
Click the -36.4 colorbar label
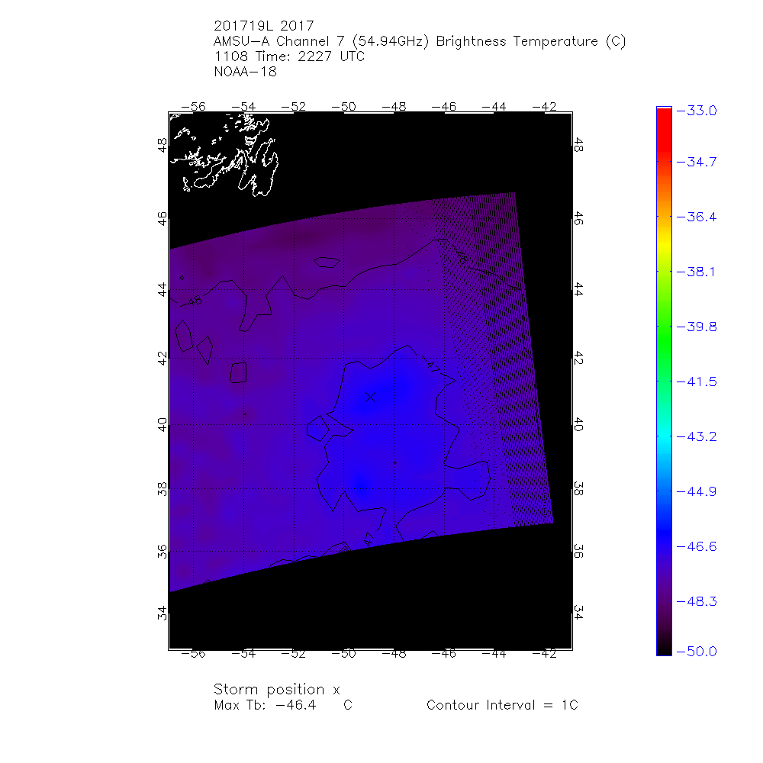click(x=697, y=217)
